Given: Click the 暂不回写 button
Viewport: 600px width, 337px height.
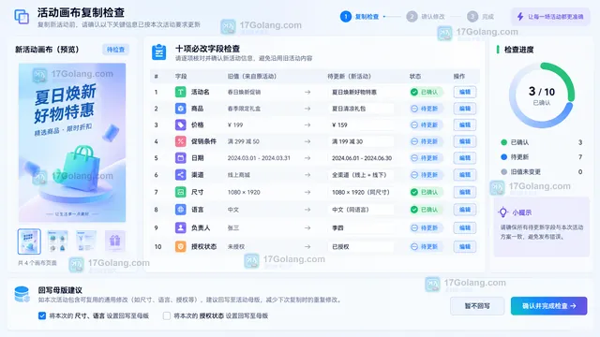Looking at the screenshot, I should (477, 306).
